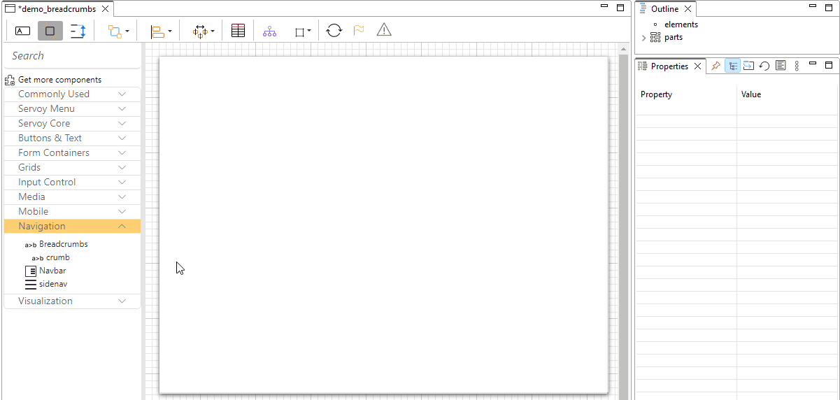Open the dropdown next to square-size icon
This screenshot has height=400, width=840.
tap(309, 31)
